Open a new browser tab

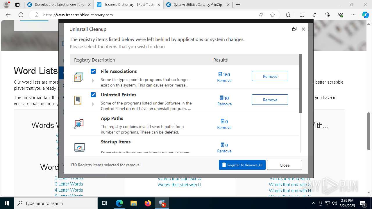pos(238,5)
